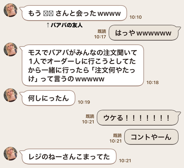
Task: Click the 10:17 timestamp
Action: click(x=100, y=37)
